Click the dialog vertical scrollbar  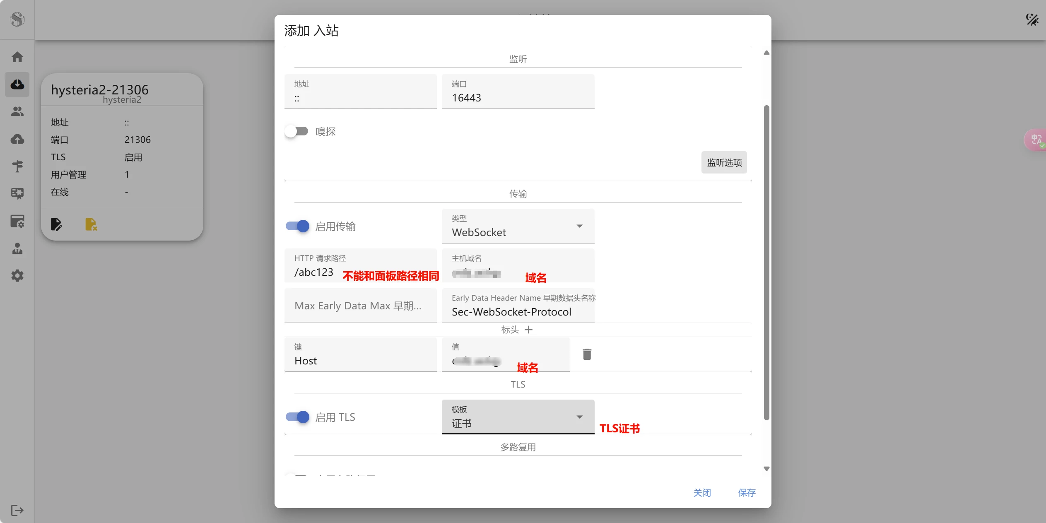[766, 263]
